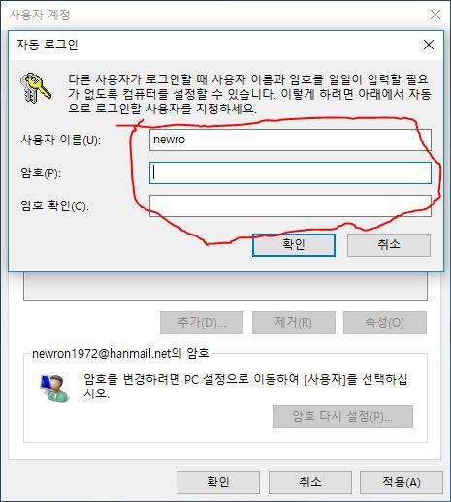Focus the 사용자 이름 field containing newro
The width and height of the screenshot is (451, 502).
point(290,140)
